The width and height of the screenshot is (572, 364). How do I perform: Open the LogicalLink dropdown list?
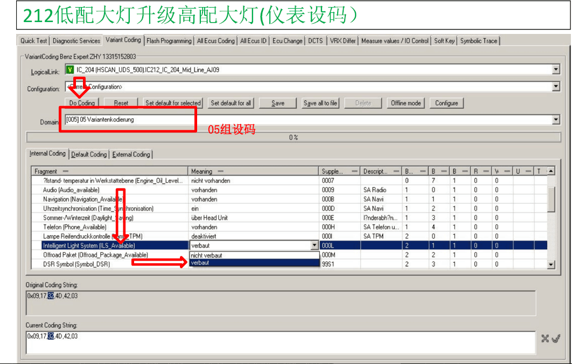click(x=556, y=69)
